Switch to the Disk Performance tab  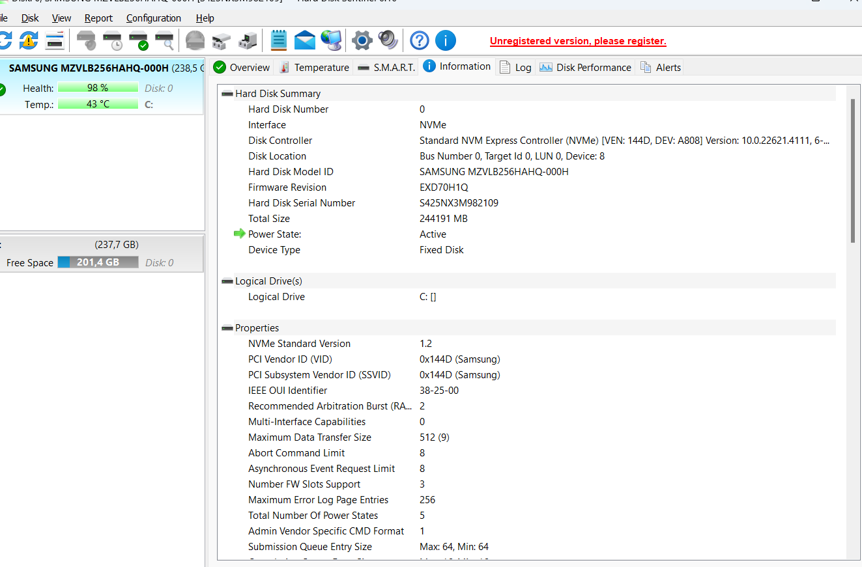(586, 68)
